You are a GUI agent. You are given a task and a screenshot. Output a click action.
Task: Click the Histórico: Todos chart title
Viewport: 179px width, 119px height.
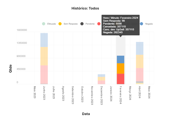pyautogui.click(x=85, y=8)
